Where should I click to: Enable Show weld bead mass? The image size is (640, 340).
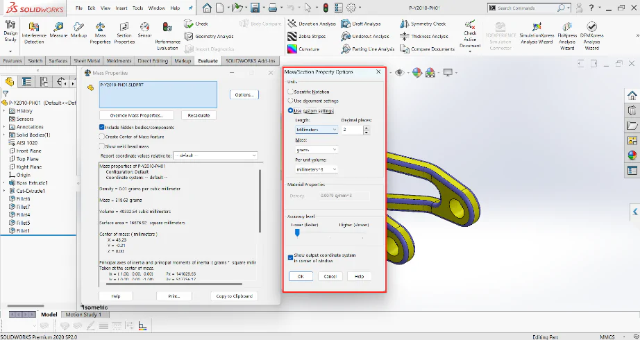[x=101, y=146]
